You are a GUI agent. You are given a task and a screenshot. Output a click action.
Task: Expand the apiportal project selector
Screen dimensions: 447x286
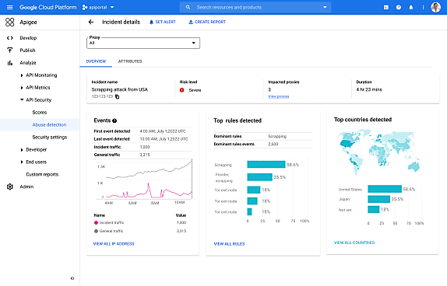[x=98, y=8]
